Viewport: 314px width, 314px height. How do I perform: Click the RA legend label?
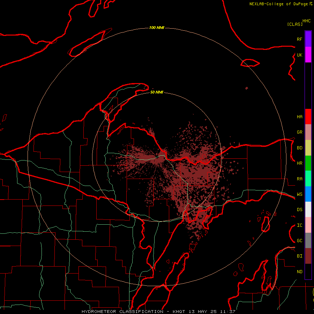pos(299,179)
